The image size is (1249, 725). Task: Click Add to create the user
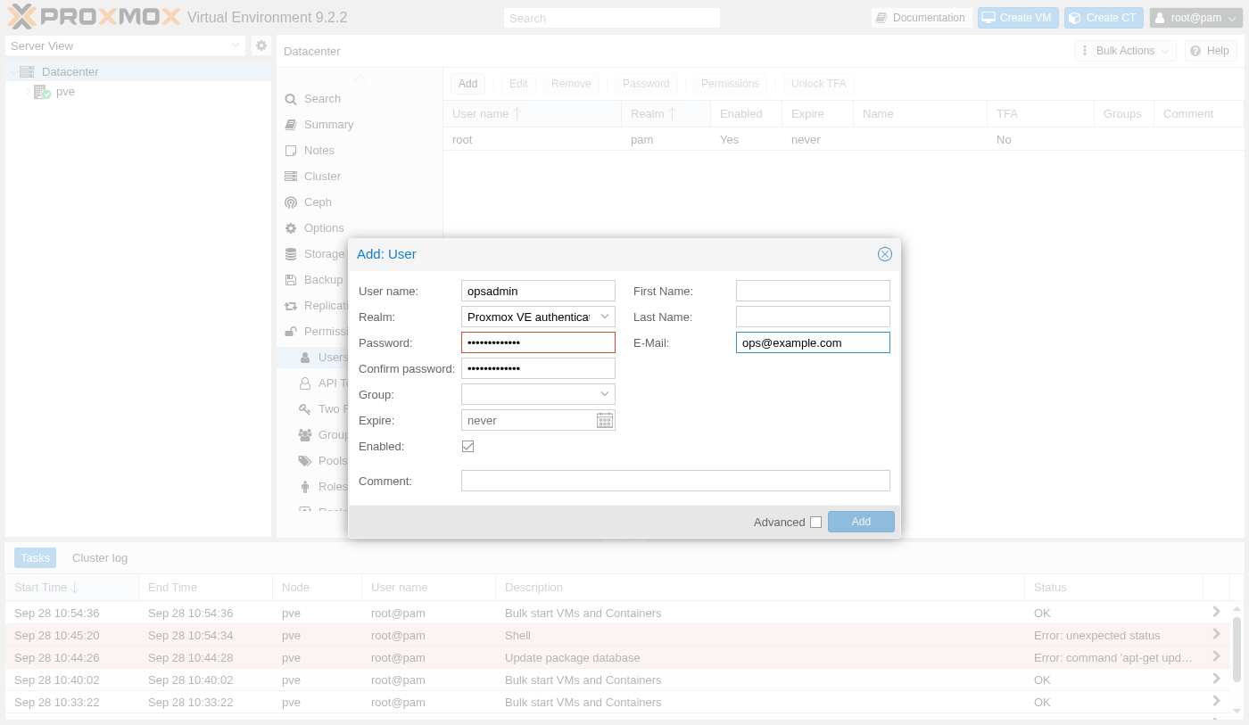point(861,522)
